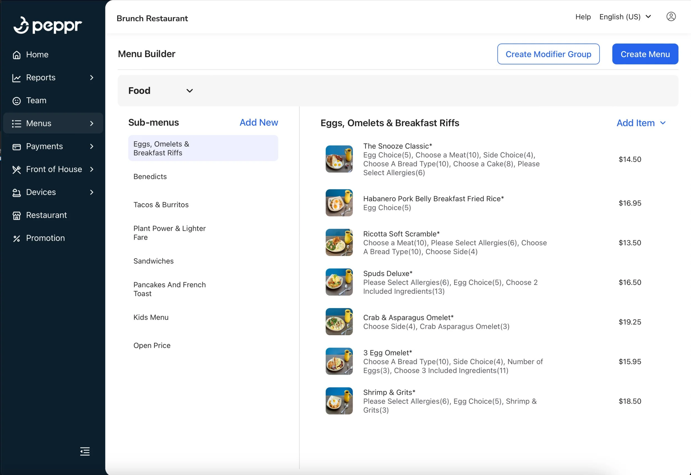Open the user account profile icon
Image resolution: width=691 pixels, height=475 pixels.
[x=671, y=17]
